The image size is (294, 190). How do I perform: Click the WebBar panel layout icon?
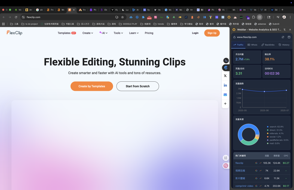point(289,37)
